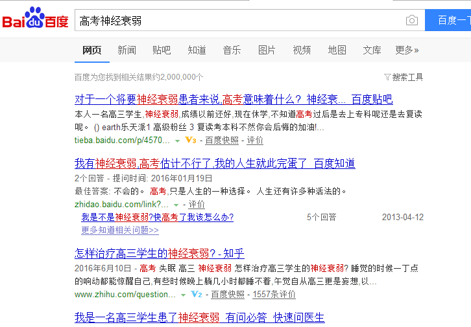Expand dropdown arrow next to tieba.baidu.com URL
Image resolution: width=471 pixels, height=327 pixels.
click(178, 141)
